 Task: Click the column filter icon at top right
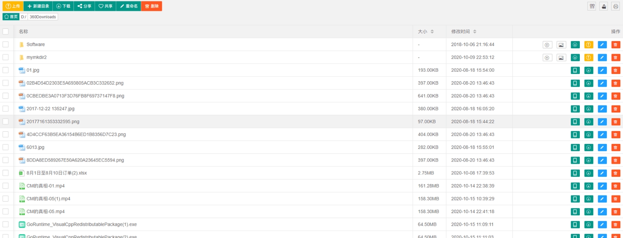(592, 6)
